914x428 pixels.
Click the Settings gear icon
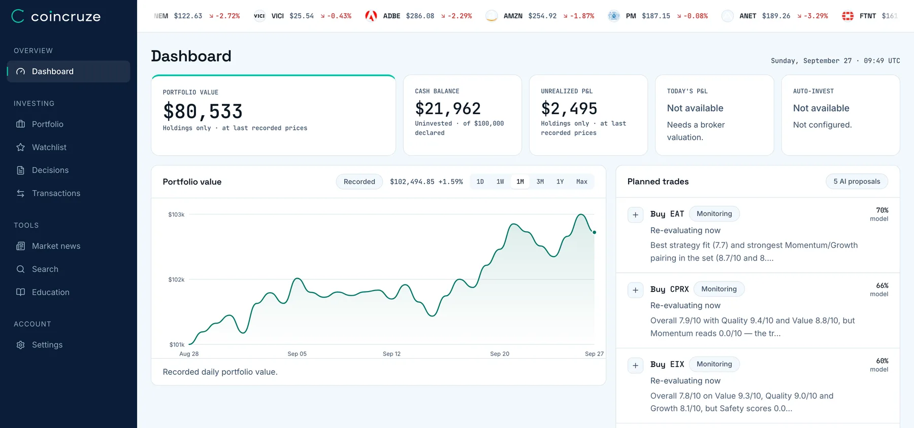[20, 345]
